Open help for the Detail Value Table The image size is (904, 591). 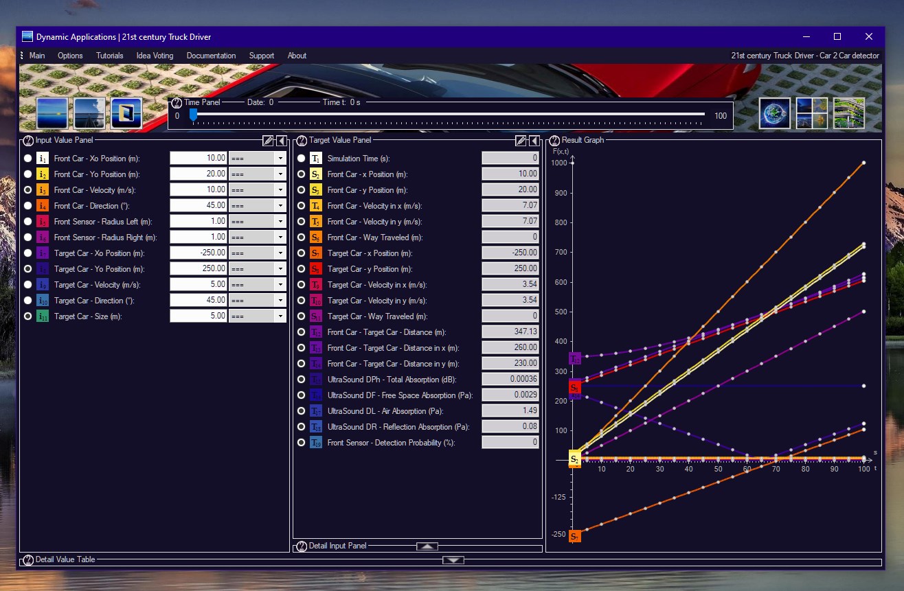click(x=28, y=560)
